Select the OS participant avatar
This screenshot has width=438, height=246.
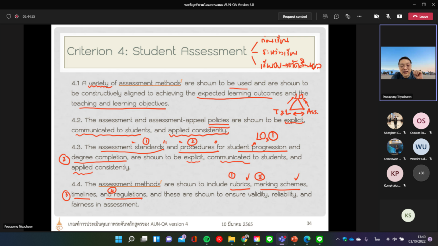pos(421,121)
